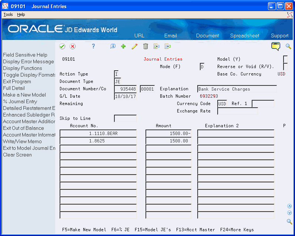
Task: Open the blue question mark help icon
Action: point(93,46)
